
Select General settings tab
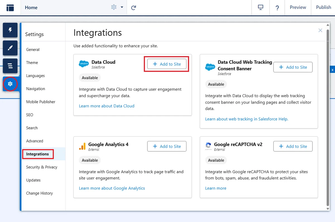coord(44,49)
